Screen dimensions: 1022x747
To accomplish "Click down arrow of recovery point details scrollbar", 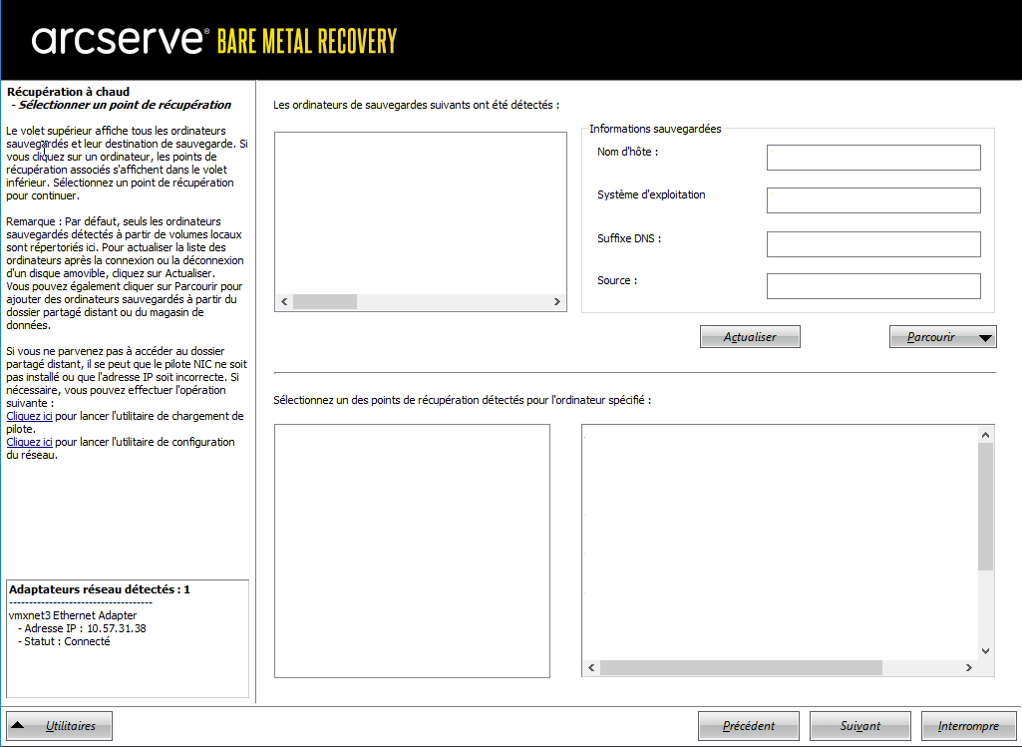I will tap(985, 651).
